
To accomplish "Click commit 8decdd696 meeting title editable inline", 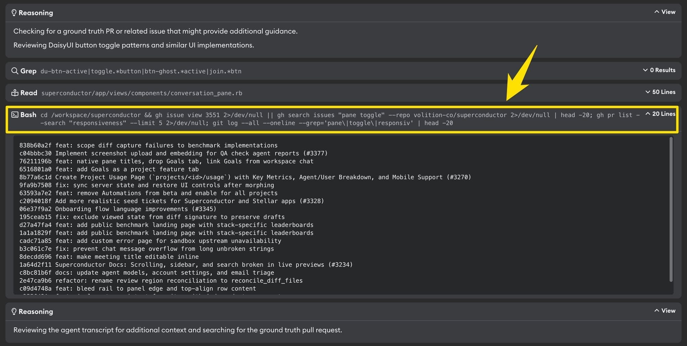I will (109, 257).
